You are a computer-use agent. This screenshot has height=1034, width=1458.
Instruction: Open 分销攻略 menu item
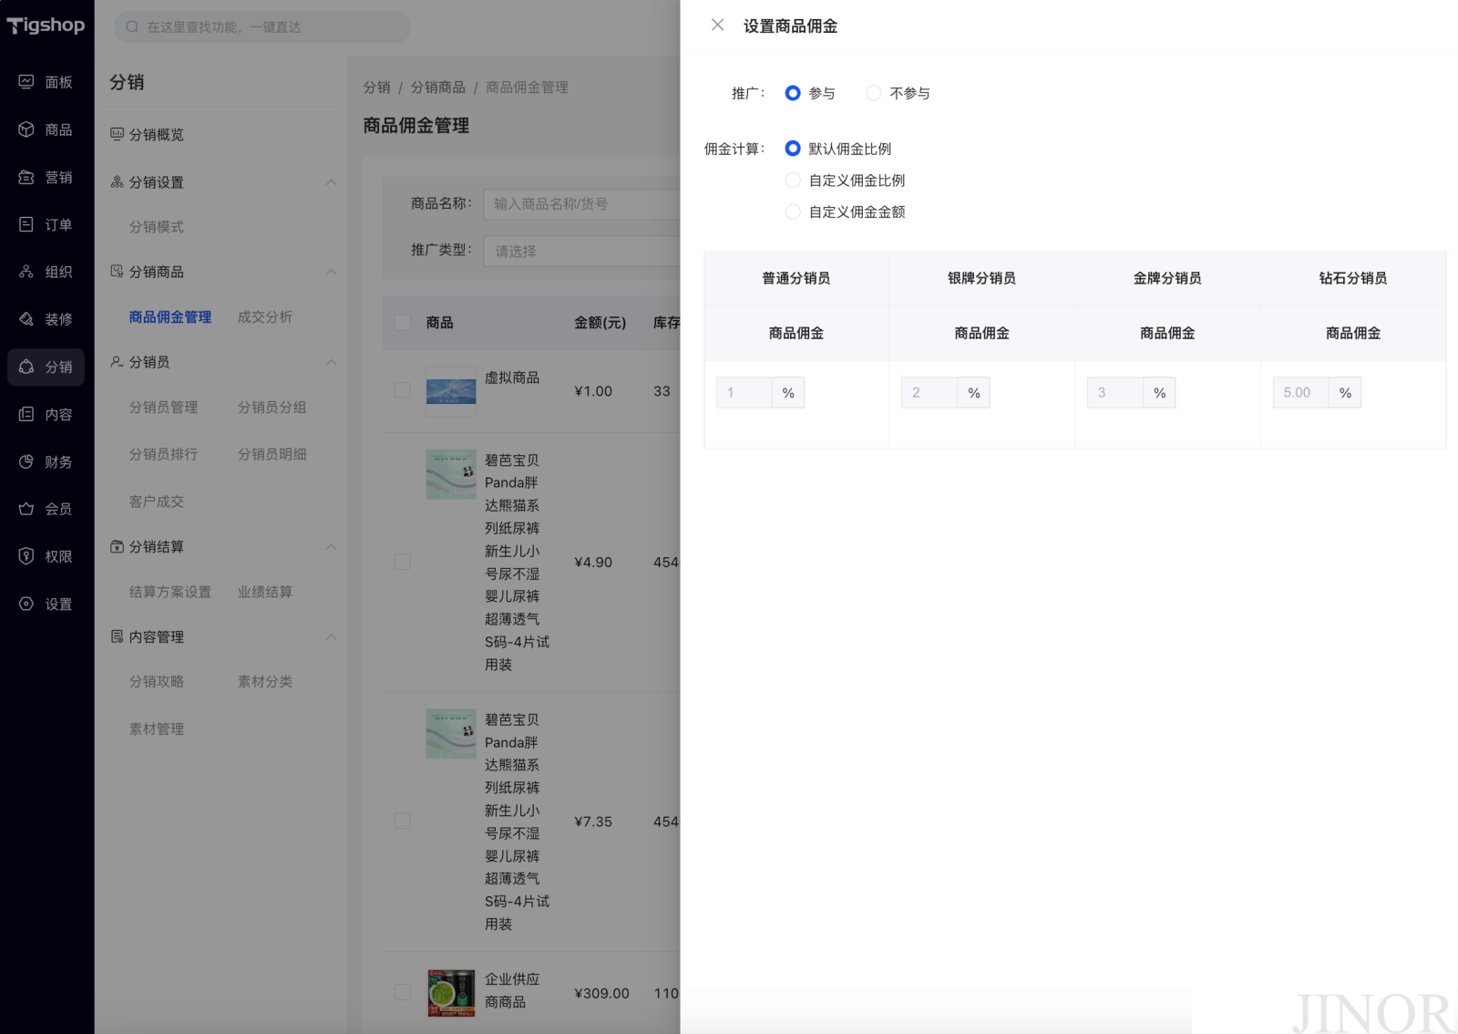coord(157,681)
